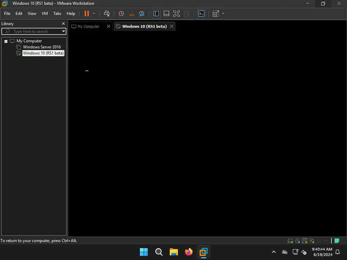The image size is (347, 260).
Task: Open the VM menu
Action: pyautogui.click(x=45, y=14)
